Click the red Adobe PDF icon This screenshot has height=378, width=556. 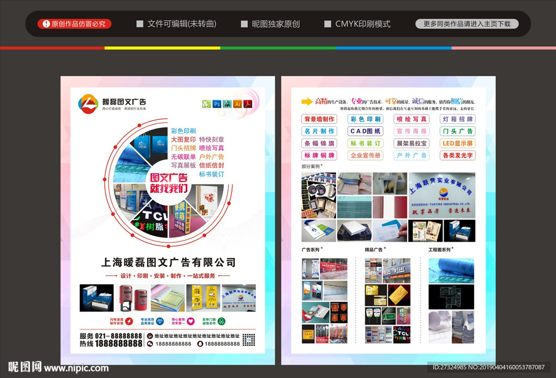click(x=248, y=104)
